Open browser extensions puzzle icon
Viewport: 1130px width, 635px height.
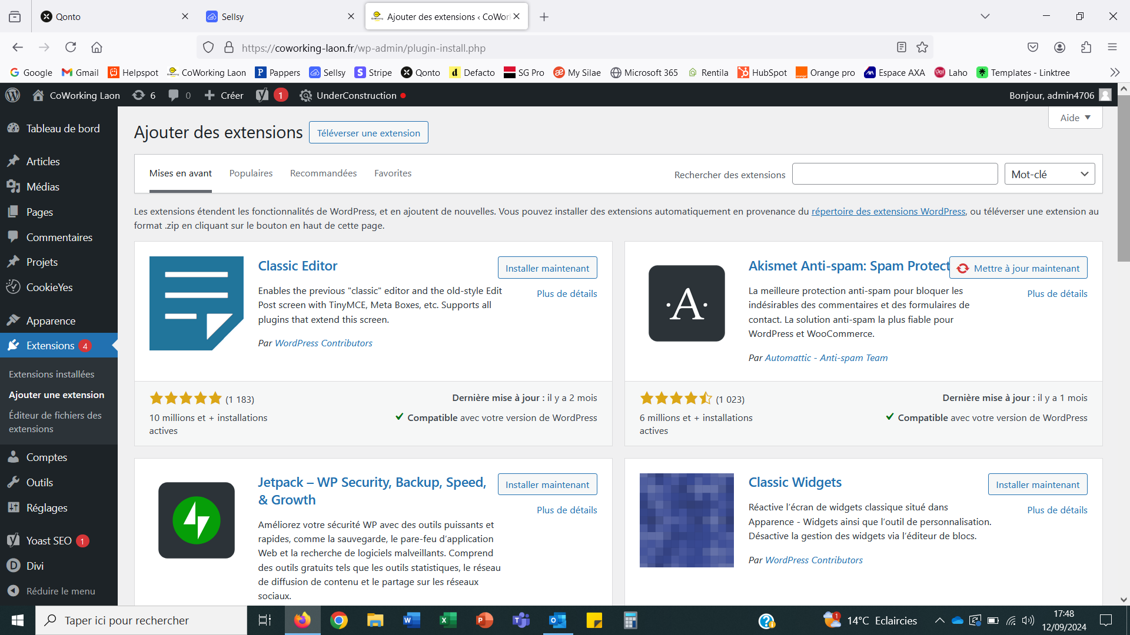pyautogui.click(x=1086, y=47)
